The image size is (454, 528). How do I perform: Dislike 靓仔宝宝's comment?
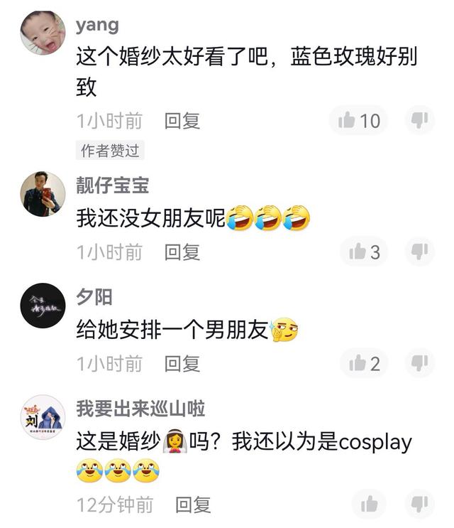click(420, 252)
